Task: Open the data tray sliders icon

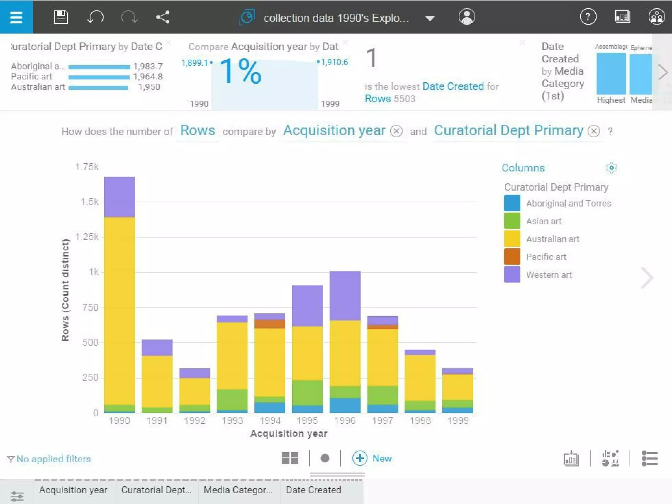Action: (x=17, y=496)
